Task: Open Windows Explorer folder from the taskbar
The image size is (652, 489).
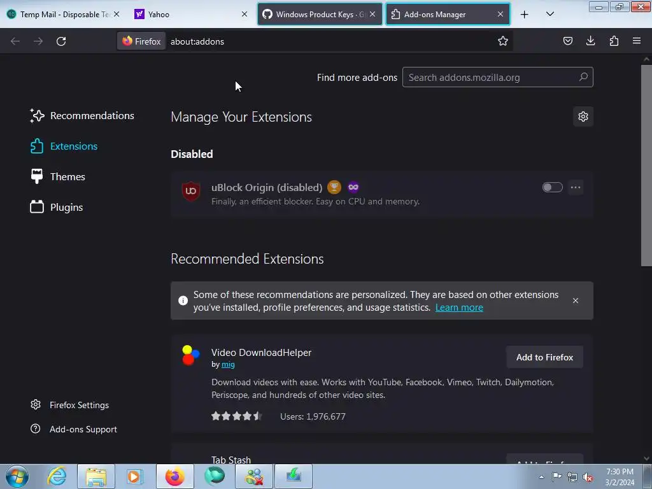Action: point(96,476)
